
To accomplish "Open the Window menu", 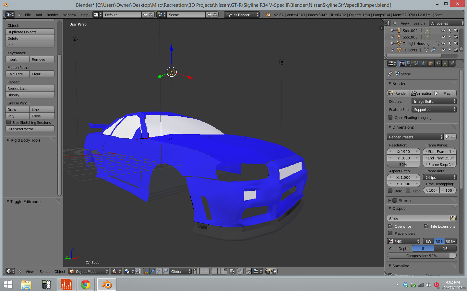I will pos(70,15).
